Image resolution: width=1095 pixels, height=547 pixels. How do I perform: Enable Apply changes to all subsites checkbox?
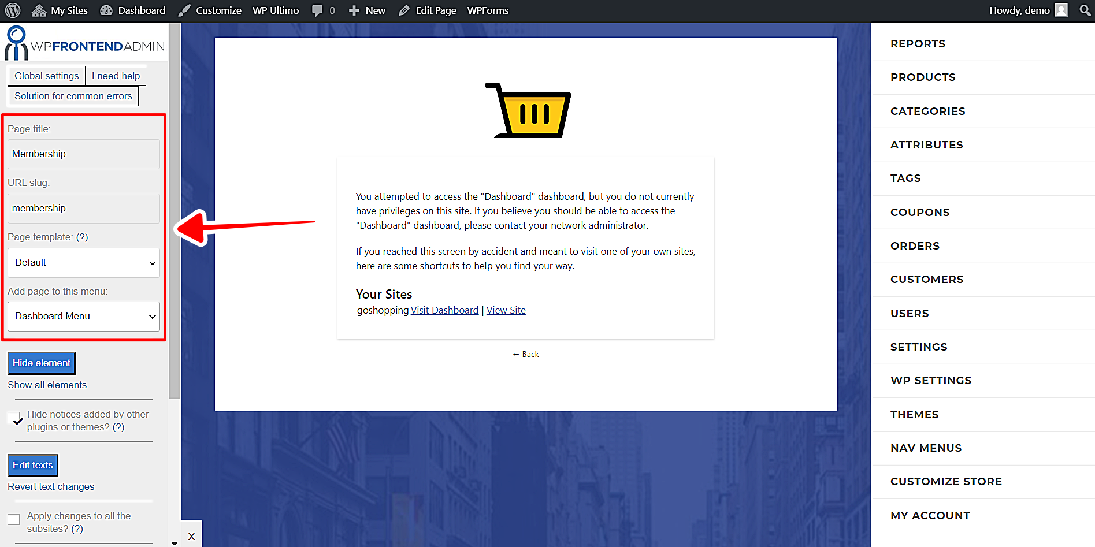(x=14, y=520)
